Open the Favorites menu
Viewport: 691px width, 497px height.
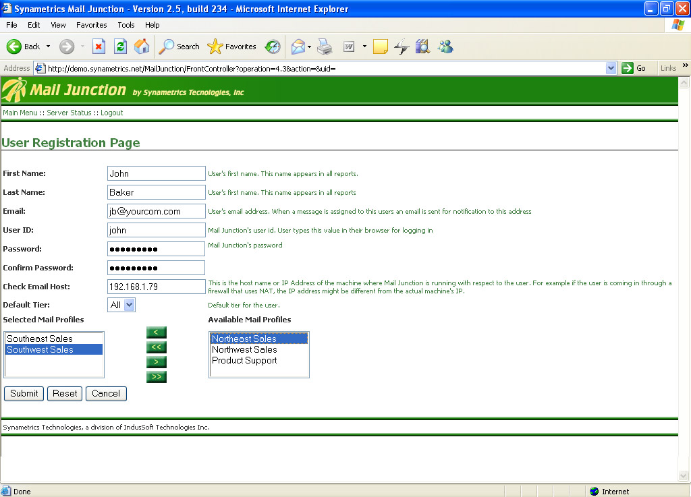coord(91,25)
